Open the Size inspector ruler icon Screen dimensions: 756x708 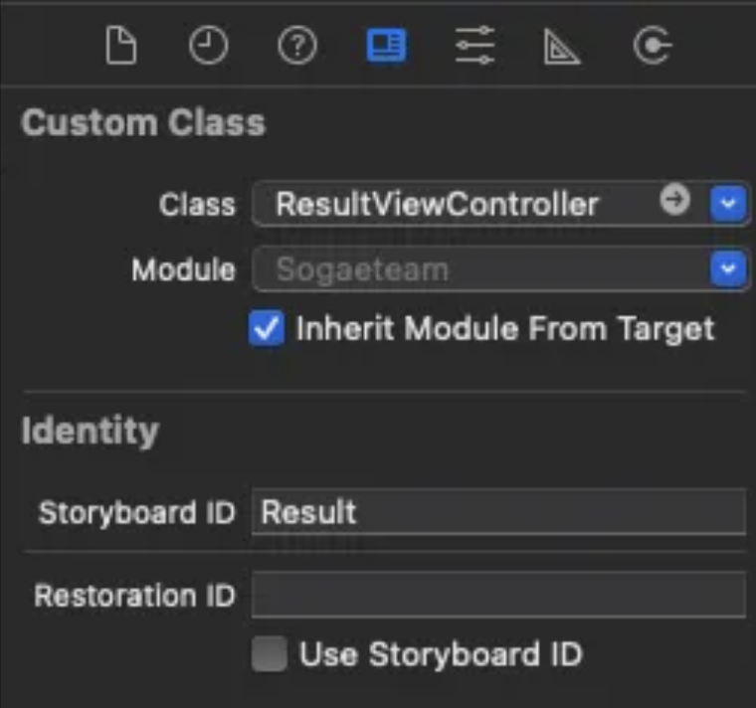(x=562, y=47)
